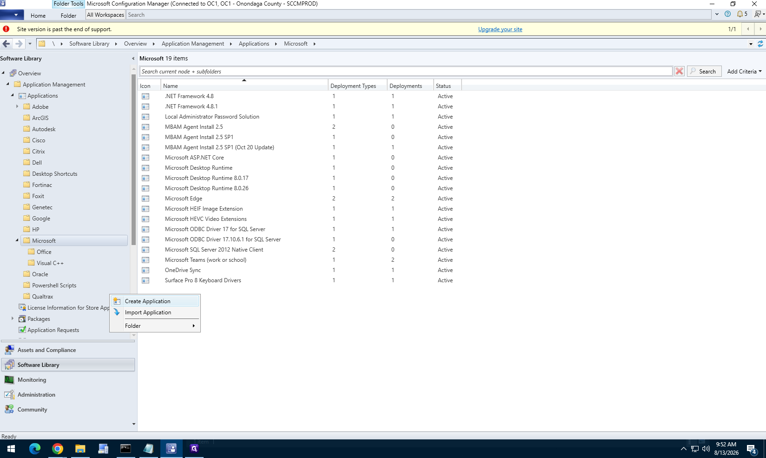Switch to the Folder ribbon tab
The width and height of the screenshot is (766, 458).
[68, 15]
